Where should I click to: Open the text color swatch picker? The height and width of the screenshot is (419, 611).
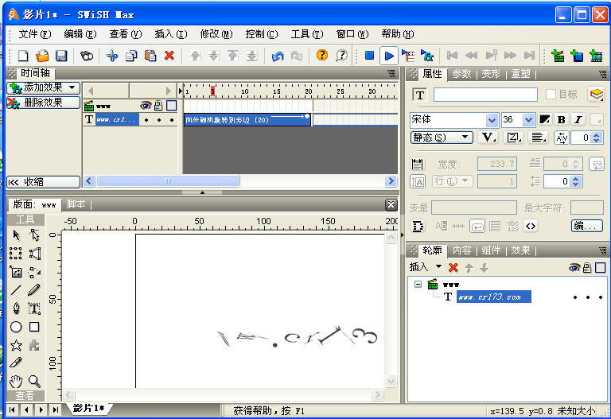544,120
